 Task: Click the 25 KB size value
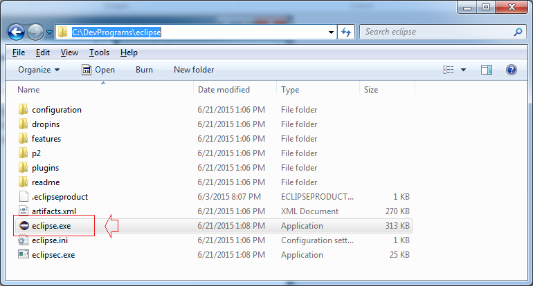point(399,254)
